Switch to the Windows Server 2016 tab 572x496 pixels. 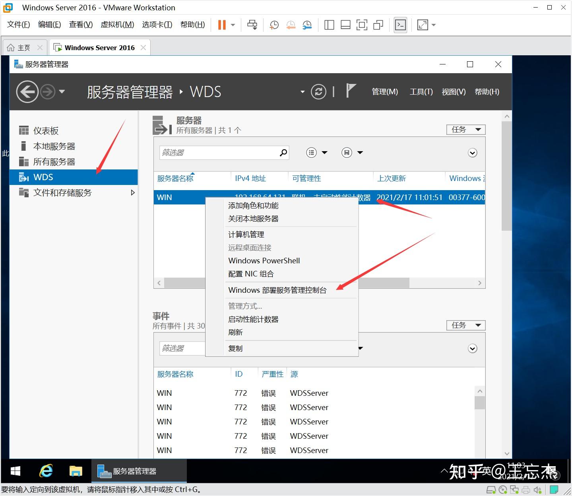point(99,47)
